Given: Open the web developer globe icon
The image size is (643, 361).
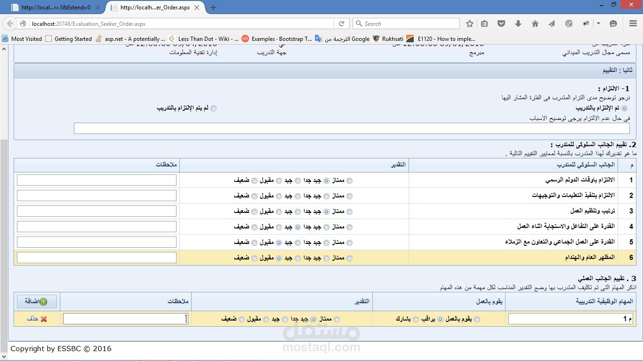Looking at the screenshot, I should [x=569, y=24].
